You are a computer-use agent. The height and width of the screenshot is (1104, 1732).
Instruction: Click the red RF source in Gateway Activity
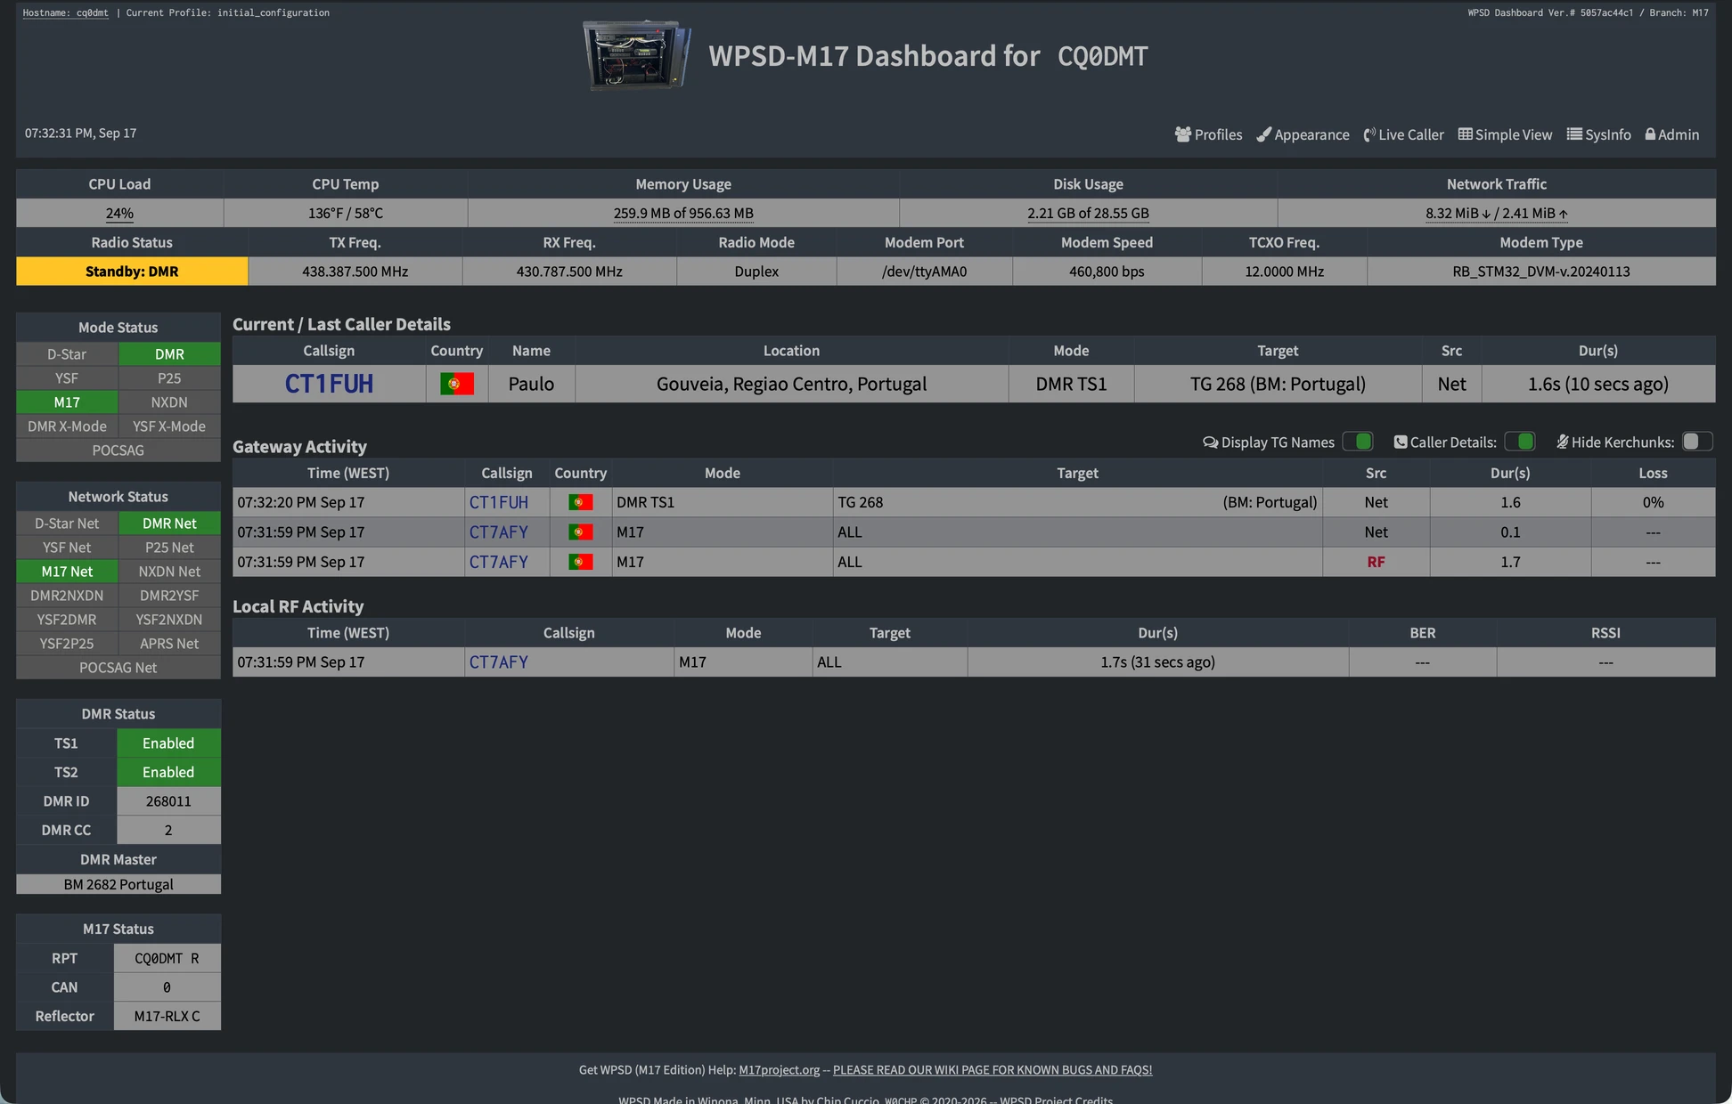(x=1376, y=562)
